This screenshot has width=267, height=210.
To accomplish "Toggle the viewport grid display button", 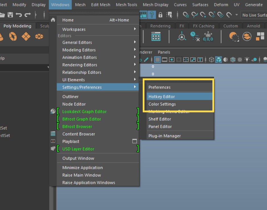I will click(x=157, y=60).
